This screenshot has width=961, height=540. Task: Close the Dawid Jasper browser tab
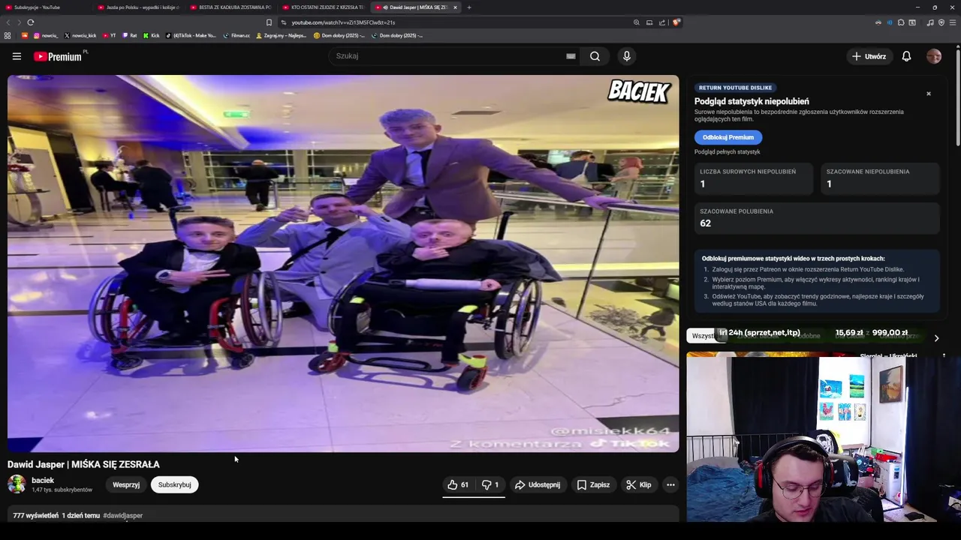pos(455,7)
